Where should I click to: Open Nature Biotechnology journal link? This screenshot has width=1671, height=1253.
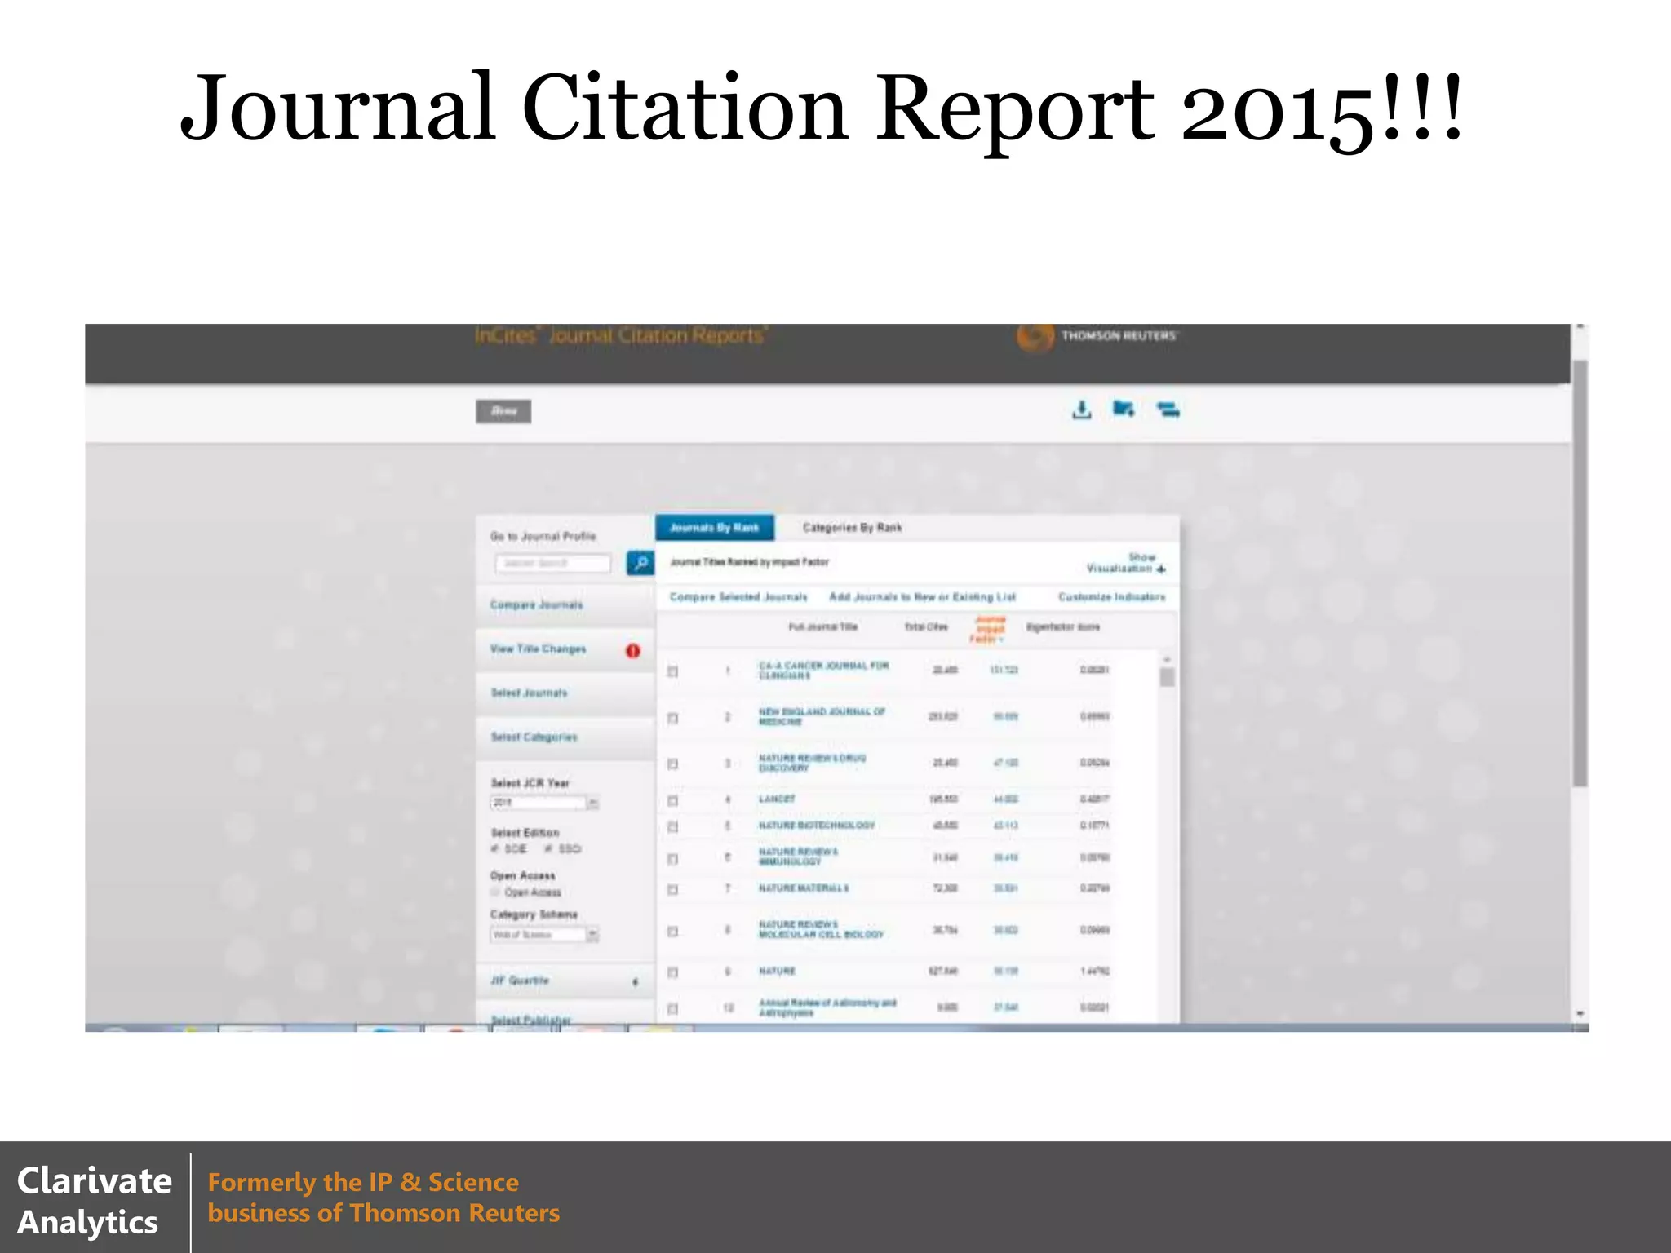point(817,826)
